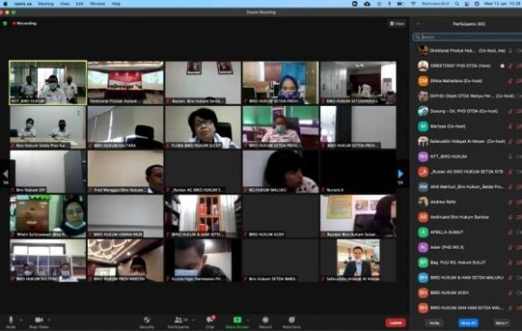522x331 pixels.
Task: Open the Edit menu in menu bar
Action: click(80, 4)
